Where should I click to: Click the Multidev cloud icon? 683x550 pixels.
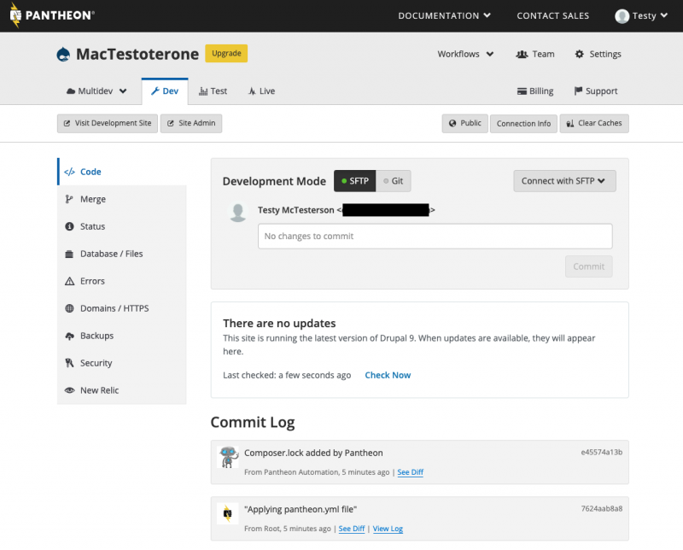[x=71, y=91]
